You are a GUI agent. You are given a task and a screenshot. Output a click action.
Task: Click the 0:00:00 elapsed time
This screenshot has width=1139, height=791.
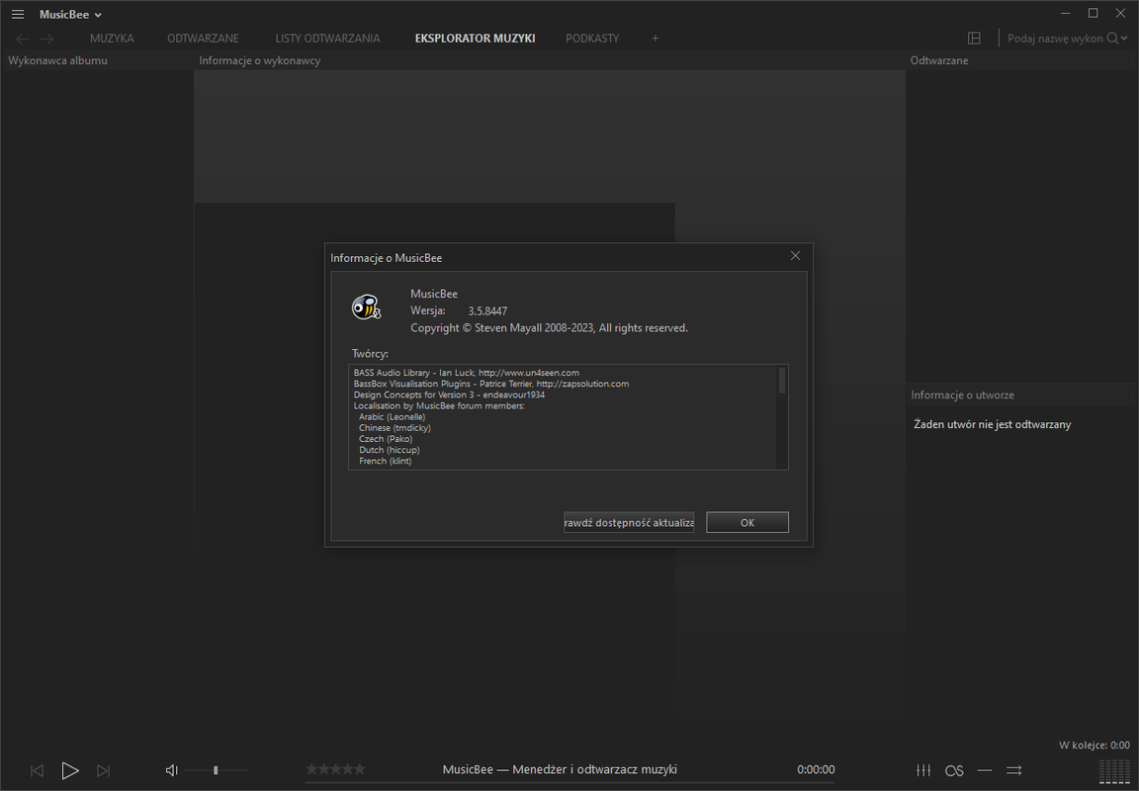click(x=816, y=769)
